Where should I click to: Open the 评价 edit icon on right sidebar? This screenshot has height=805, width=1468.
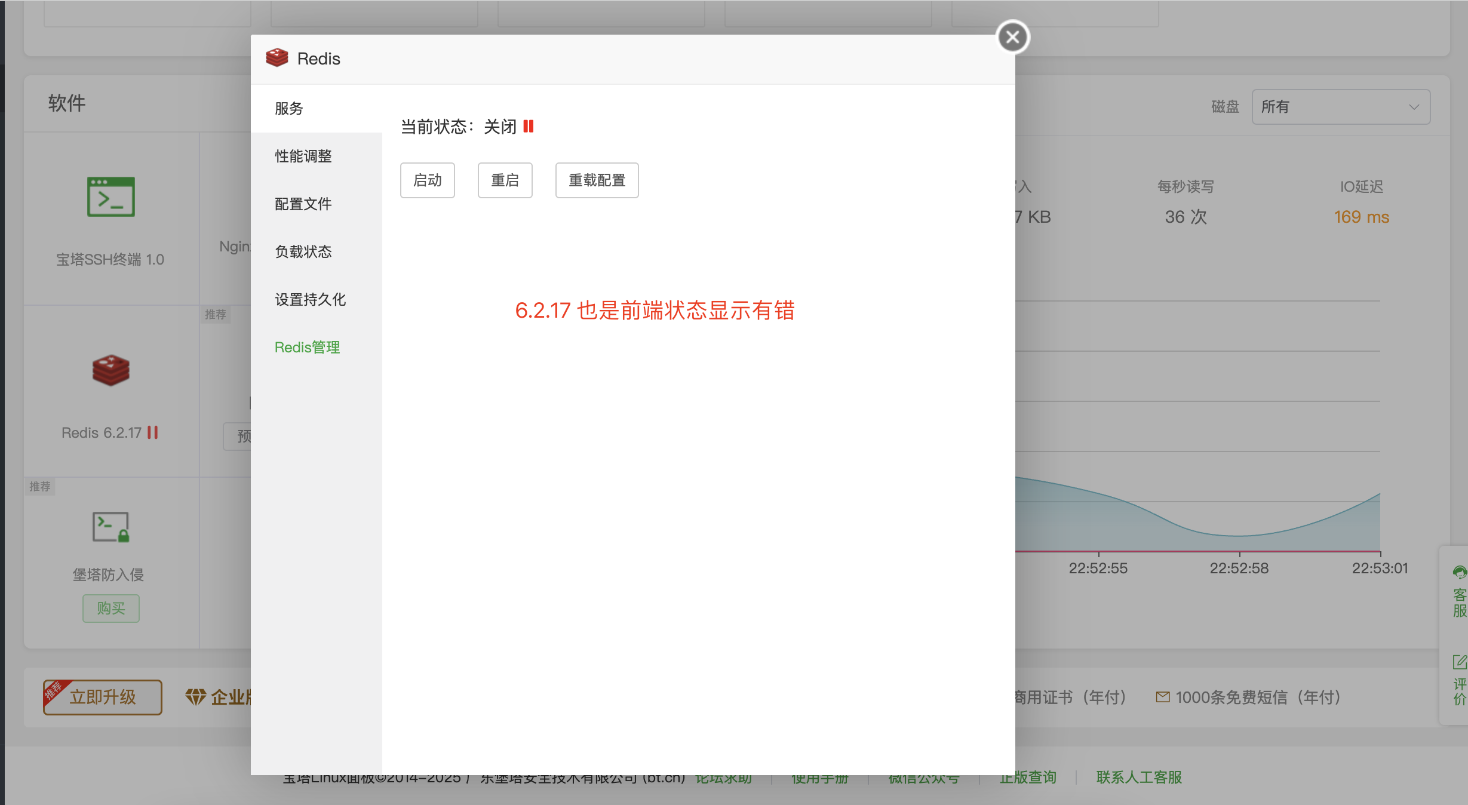pos(1460,662)
